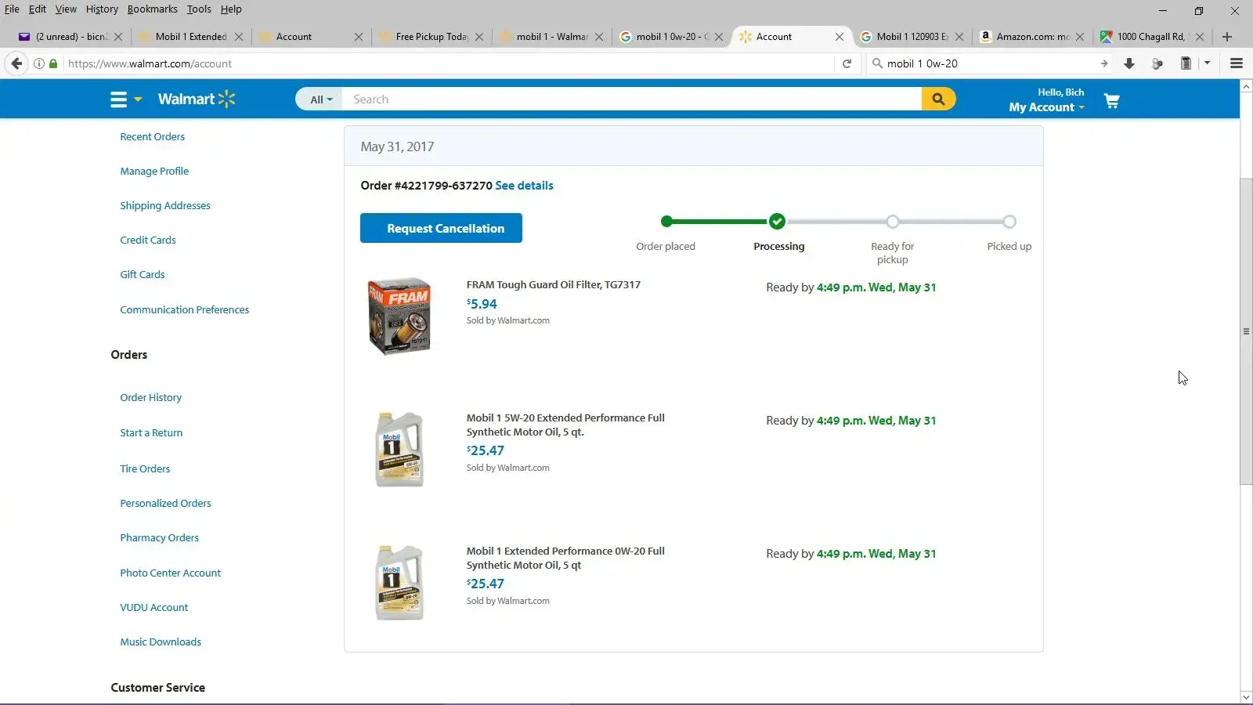The height and width of the screenshot is (705, 1253).
Task: Click the yellow Walmart search button
Action: tap(938, 99)
